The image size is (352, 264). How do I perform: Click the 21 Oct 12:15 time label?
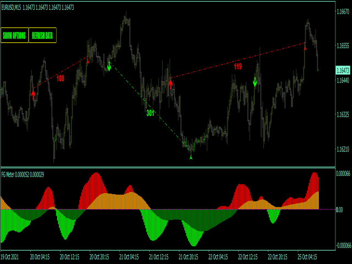[x=159, y=257]
